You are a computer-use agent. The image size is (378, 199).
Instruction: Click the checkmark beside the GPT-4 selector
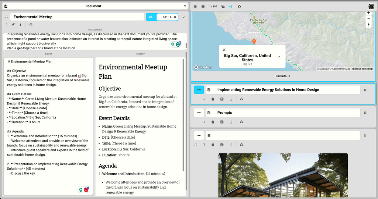[183, 17]
